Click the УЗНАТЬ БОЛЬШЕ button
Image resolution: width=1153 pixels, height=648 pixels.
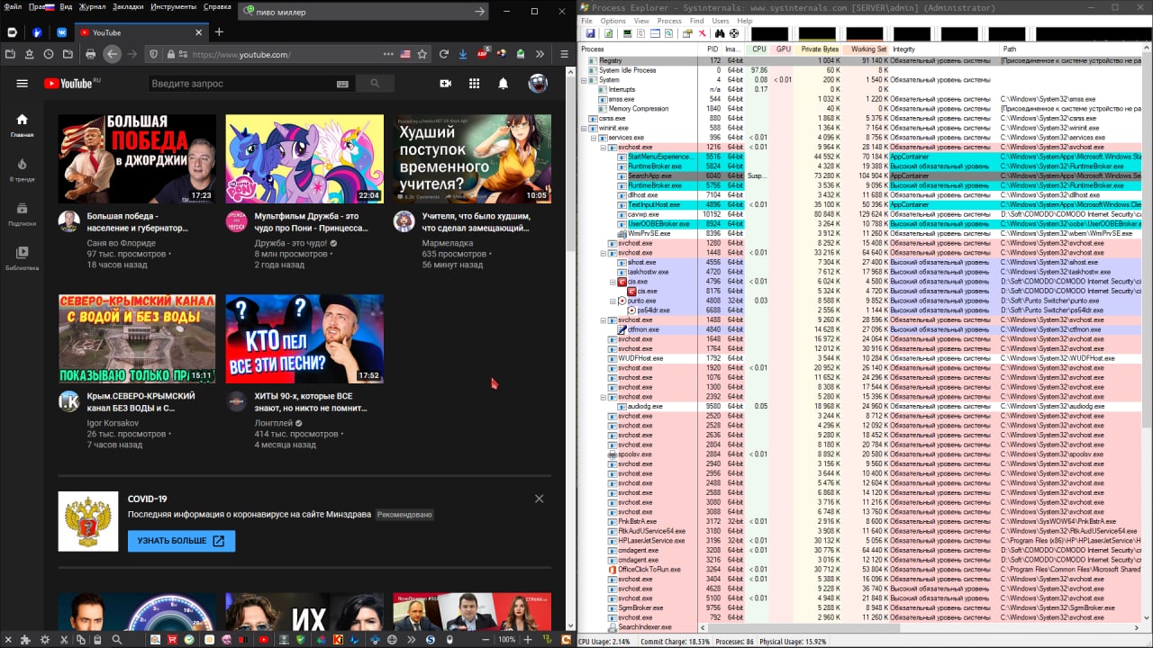pos(181,541)
